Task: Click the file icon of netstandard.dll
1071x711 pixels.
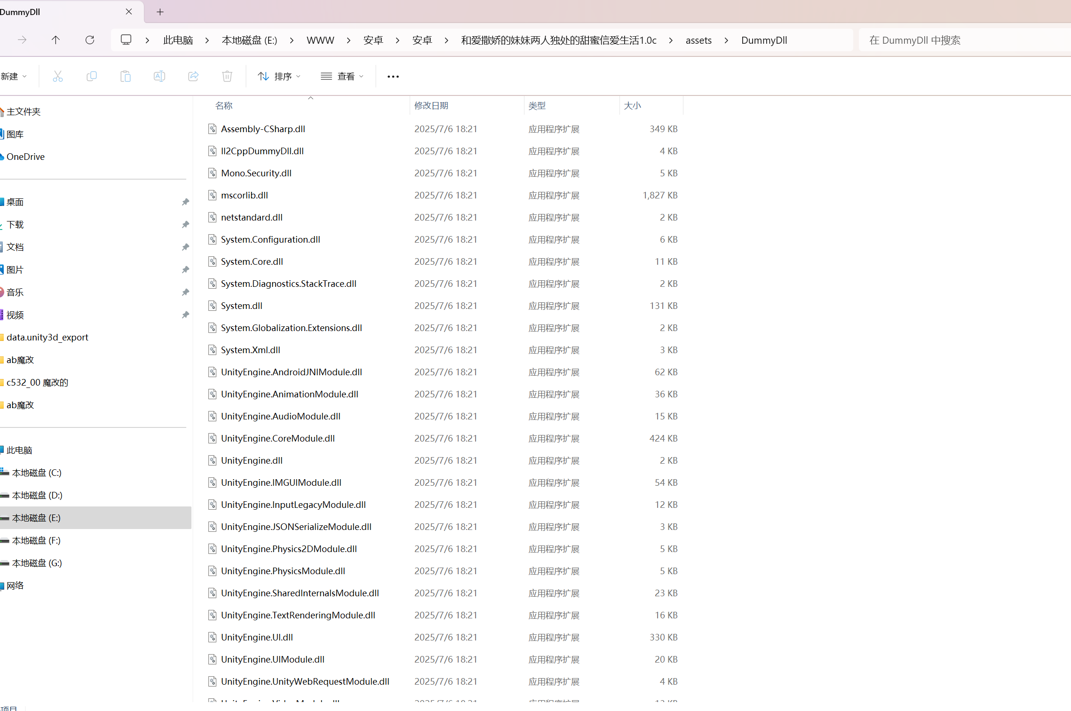Action: (x=213, y=217)
